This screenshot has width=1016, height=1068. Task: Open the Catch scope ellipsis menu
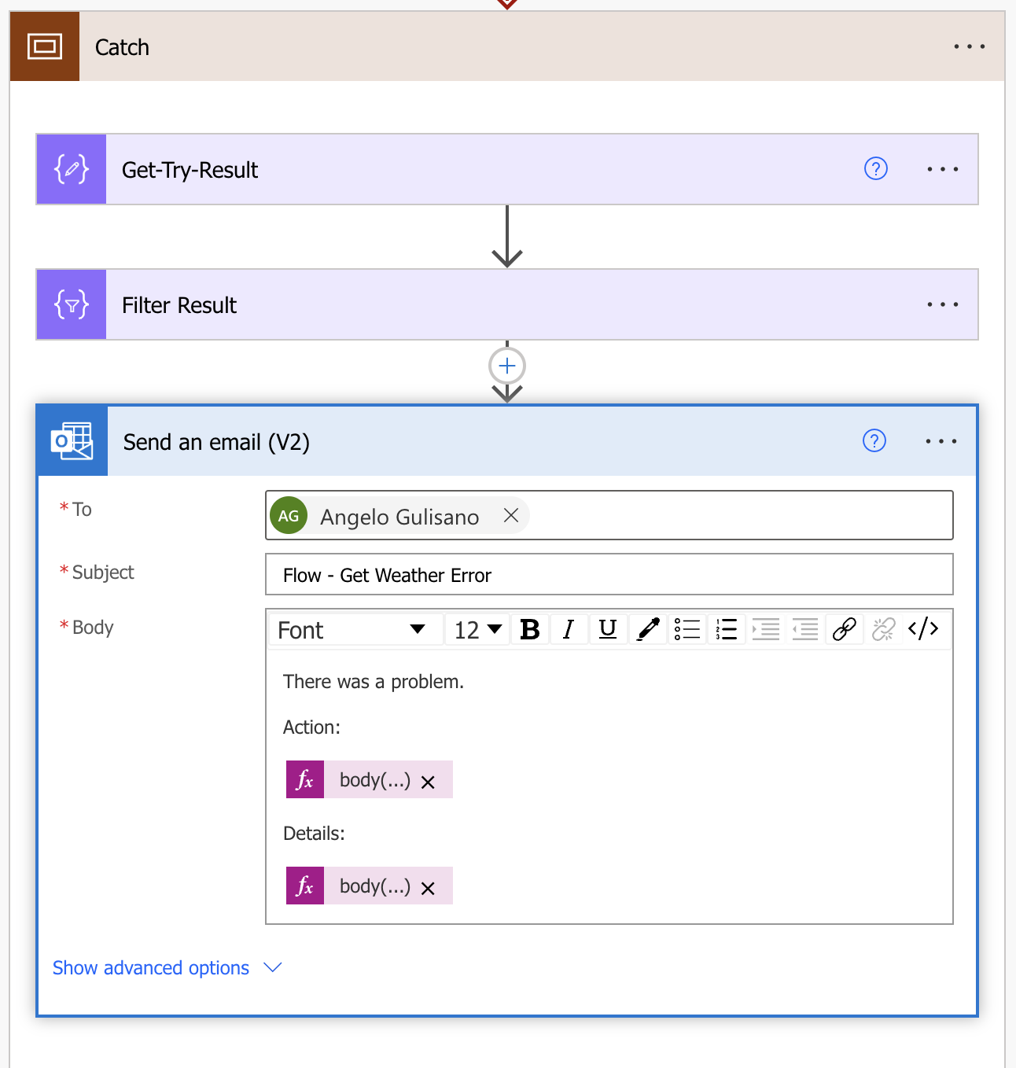969,46
